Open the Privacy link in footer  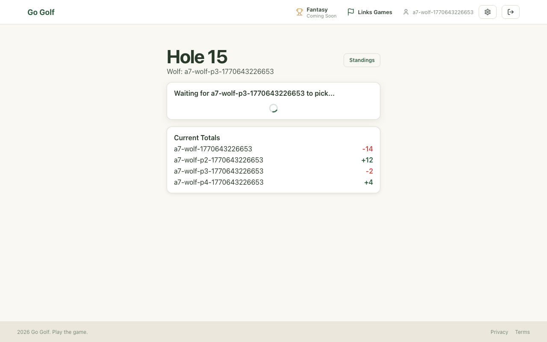[499, 332]
